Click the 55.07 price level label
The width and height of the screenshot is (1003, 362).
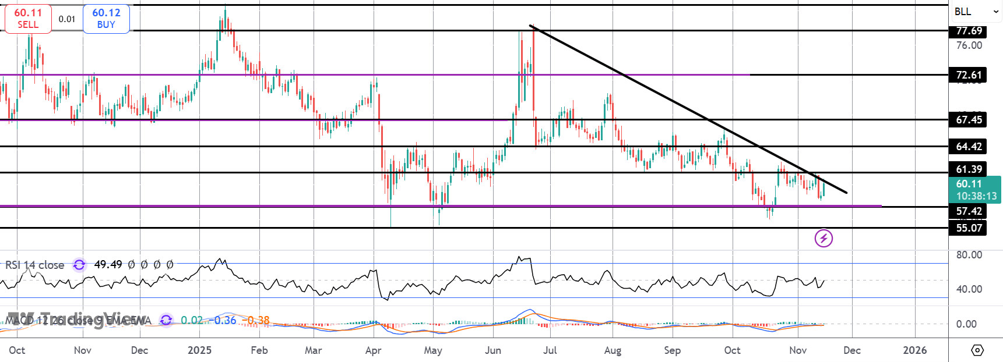pos(969,228)
